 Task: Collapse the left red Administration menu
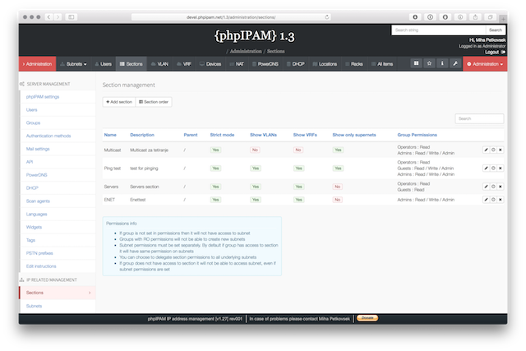pos(37,63)
